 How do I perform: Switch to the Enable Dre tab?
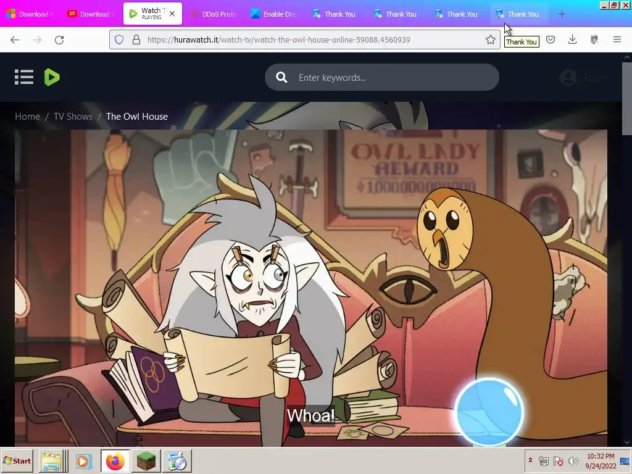(275, 14)
